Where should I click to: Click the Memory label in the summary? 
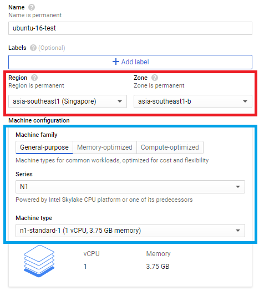[x=158, y=254]
